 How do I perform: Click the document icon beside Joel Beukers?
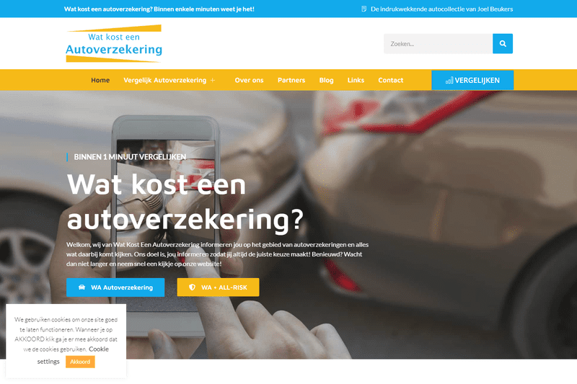[364, 9]
